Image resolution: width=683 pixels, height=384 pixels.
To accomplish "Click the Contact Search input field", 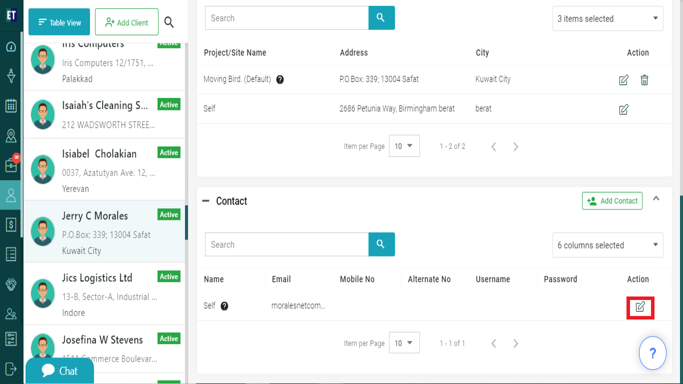I will [287, 244].
